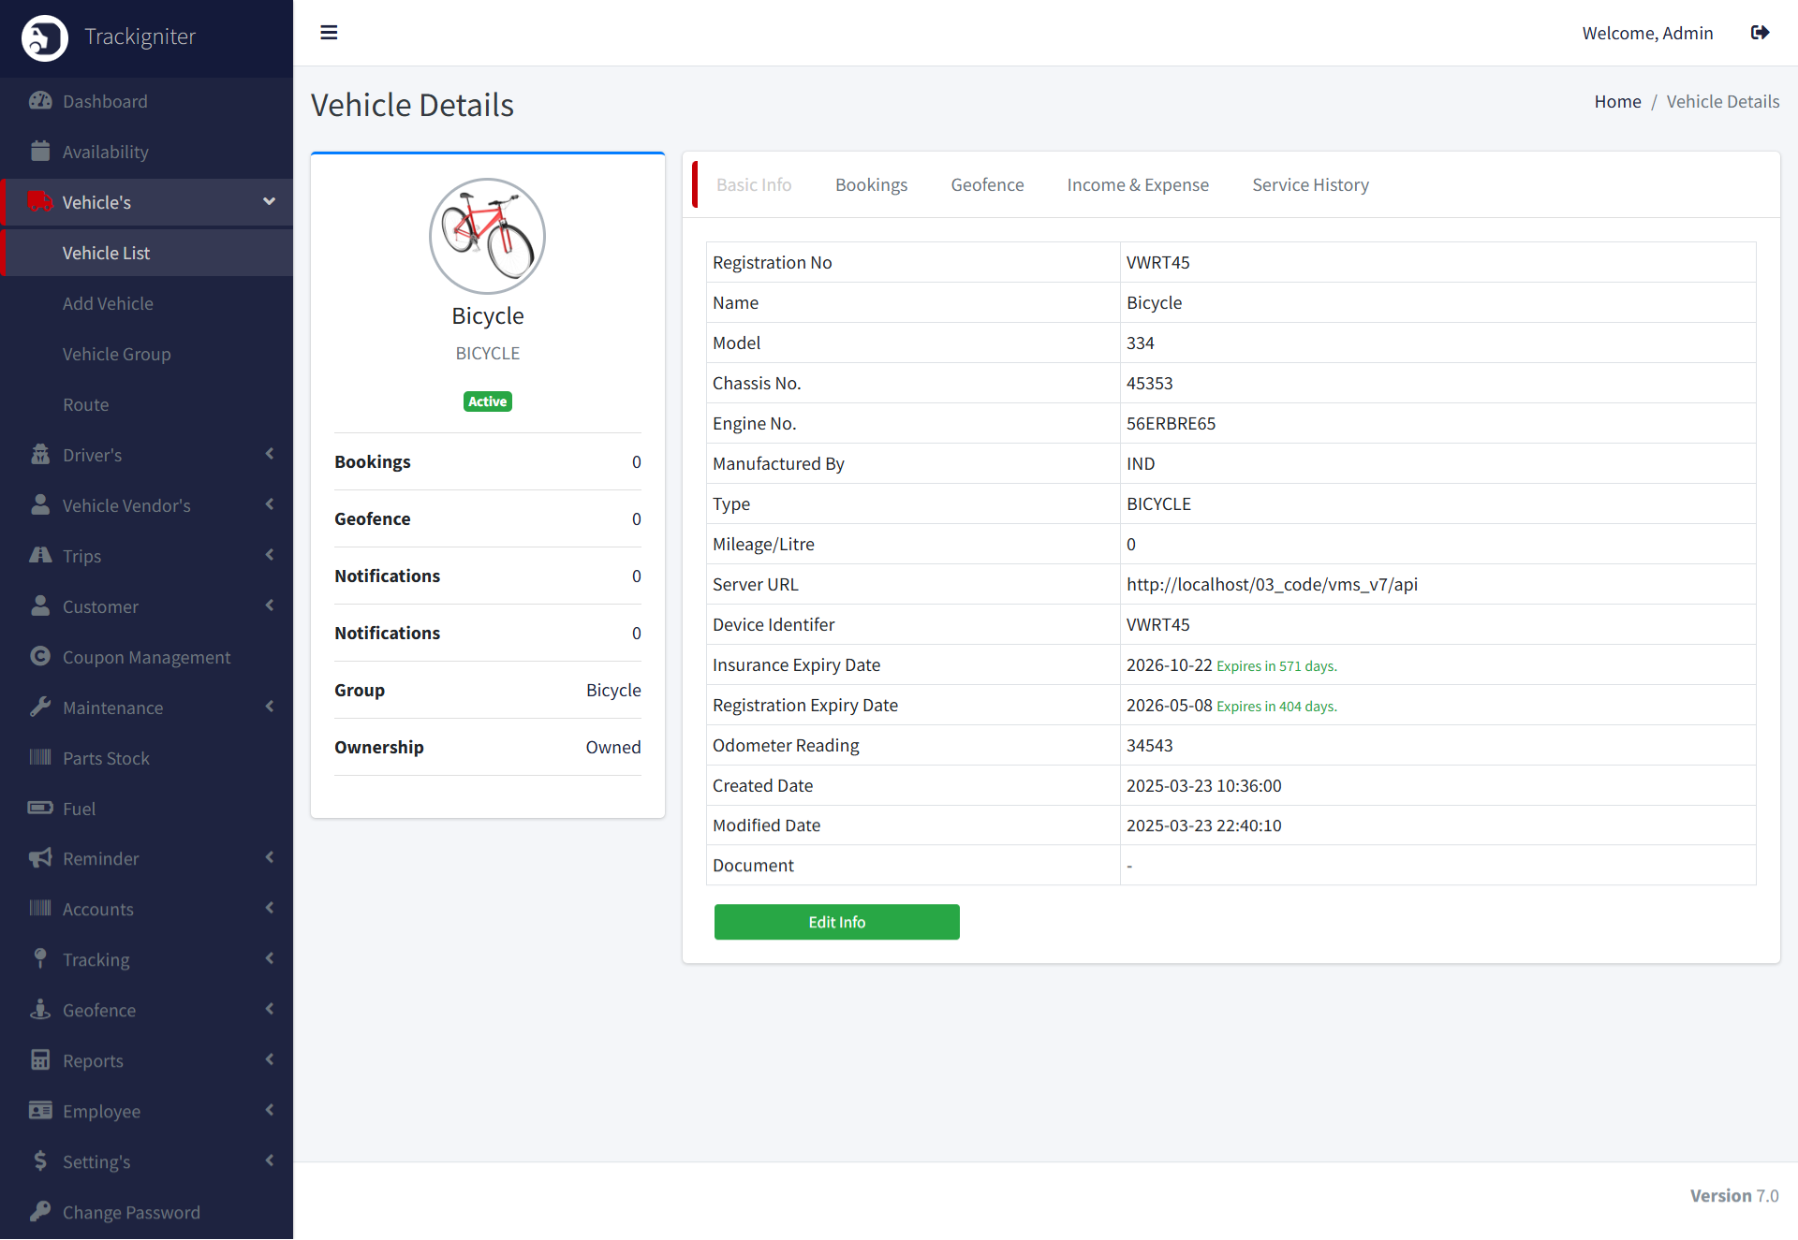Select the Fuel sidebar icon
1798x1240 pixels.
pyautogui.click(x=41, y=808)
